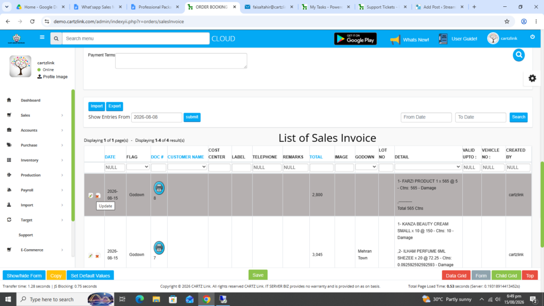Delete the invoice row with total 2,800
Image resolution: width=544 pixels, height=306 pixels.
click(98, 196)
